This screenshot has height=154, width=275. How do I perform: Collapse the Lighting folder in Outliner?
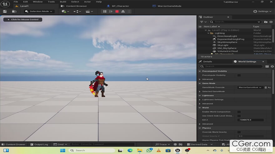pyautogui.click(x=208, y=33)
